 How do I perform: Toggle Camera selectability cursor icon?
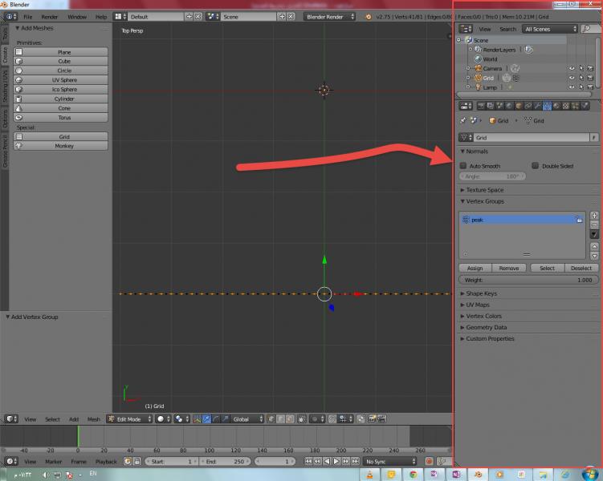tap(581, 68)
